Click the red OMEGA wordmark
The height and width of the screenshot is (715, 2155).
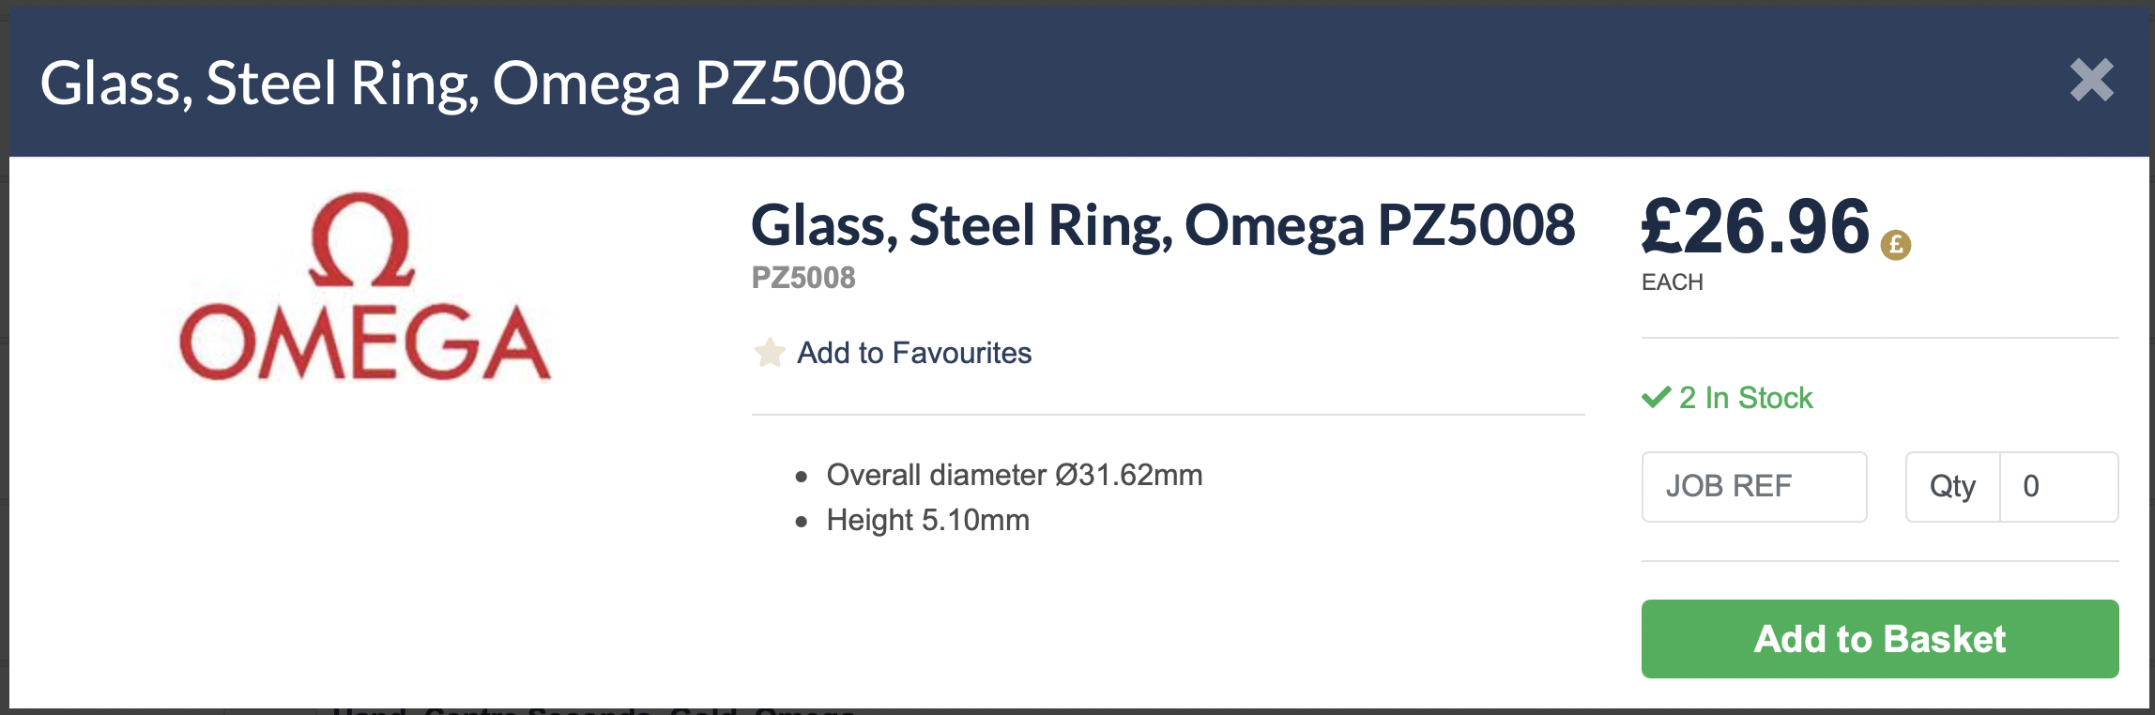[x=364, y=343]
